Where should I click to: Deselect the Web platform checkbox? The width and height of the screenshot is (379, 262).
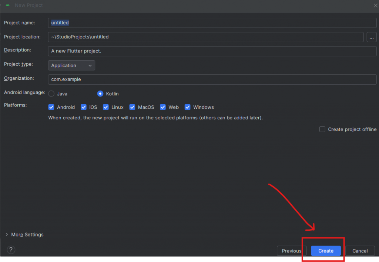163,107
